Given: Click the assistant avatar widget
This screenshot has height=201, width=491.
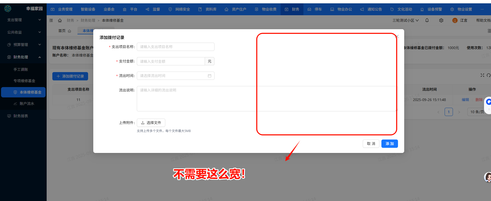Looking at the screenshot, I should (x=488, y=177).
